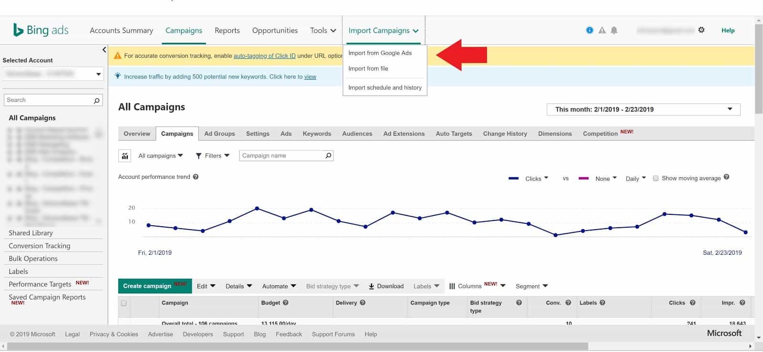This screenshot has height=352, width=763.
Task: Open the Reports top menu
Action: click(227, 30)
